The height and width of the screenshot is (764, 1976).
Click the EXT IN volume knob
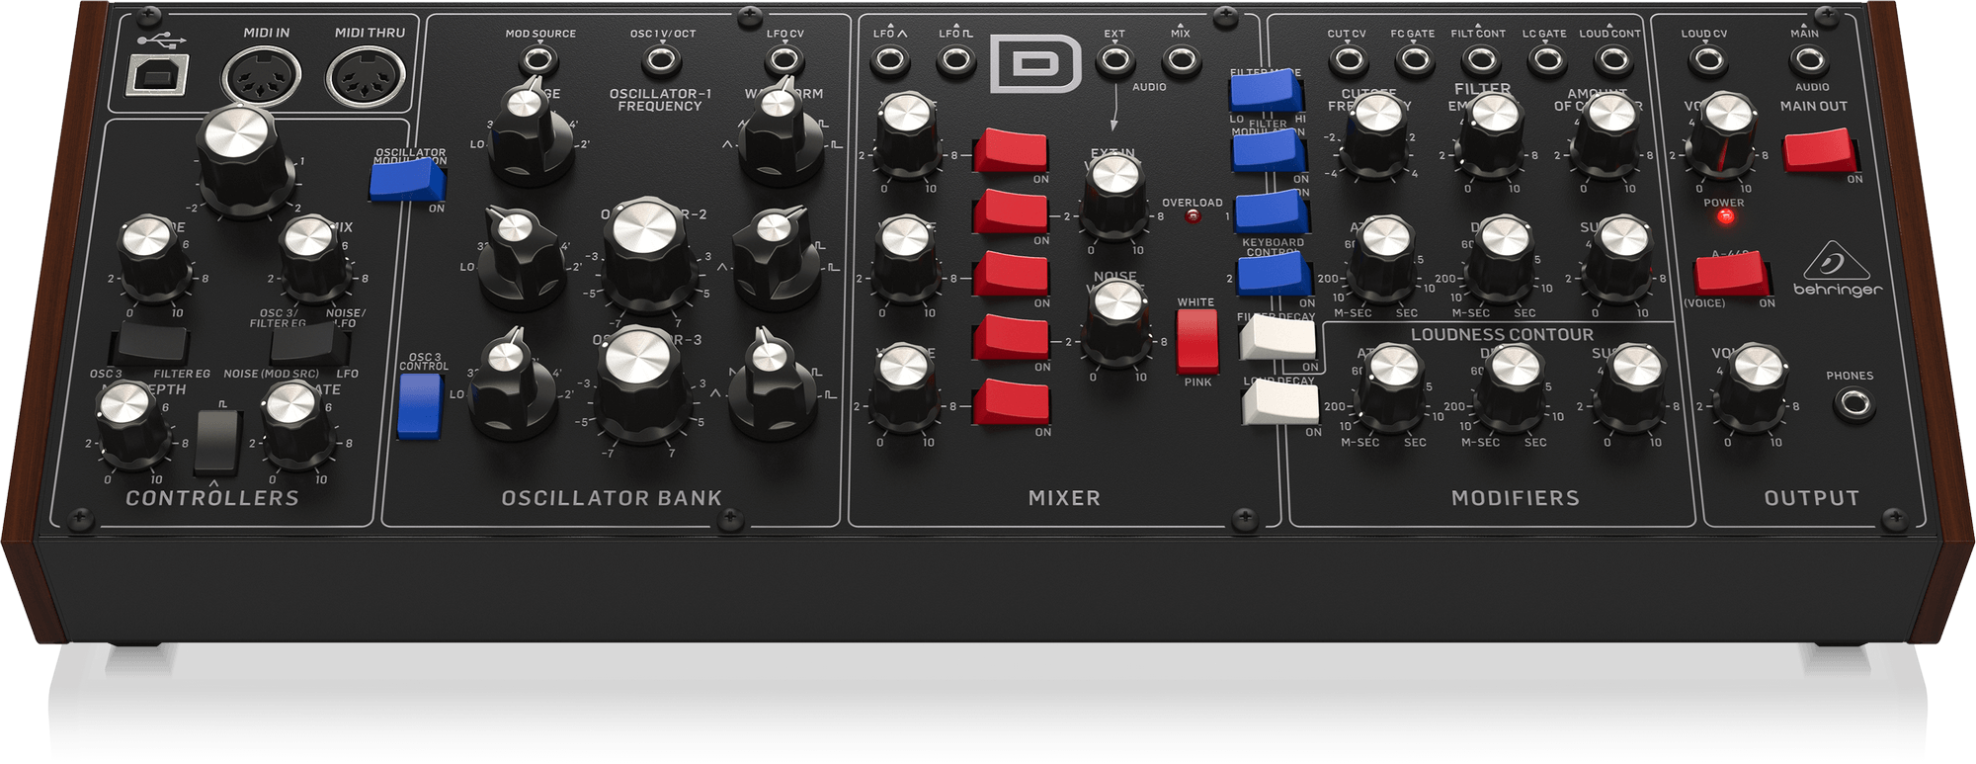[1116, 197]
